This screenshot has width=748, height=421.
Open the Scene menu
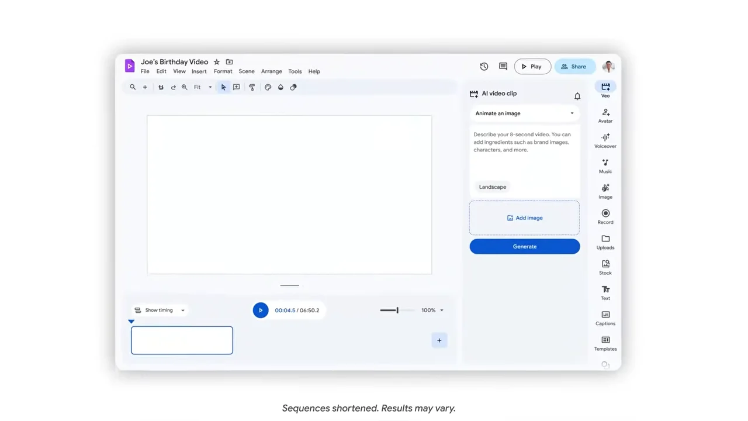247,71
